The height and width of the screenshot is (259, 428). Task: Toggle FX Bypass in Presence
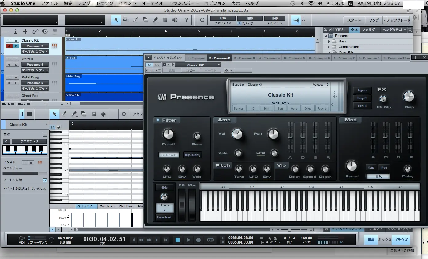click(362, 90)
